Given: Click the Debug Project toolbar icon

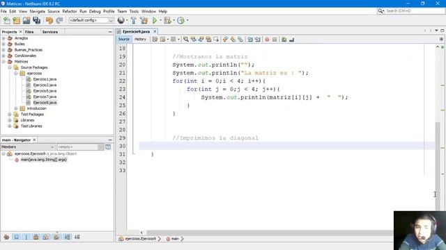Looking at the screenshot, I should (167, 20).
